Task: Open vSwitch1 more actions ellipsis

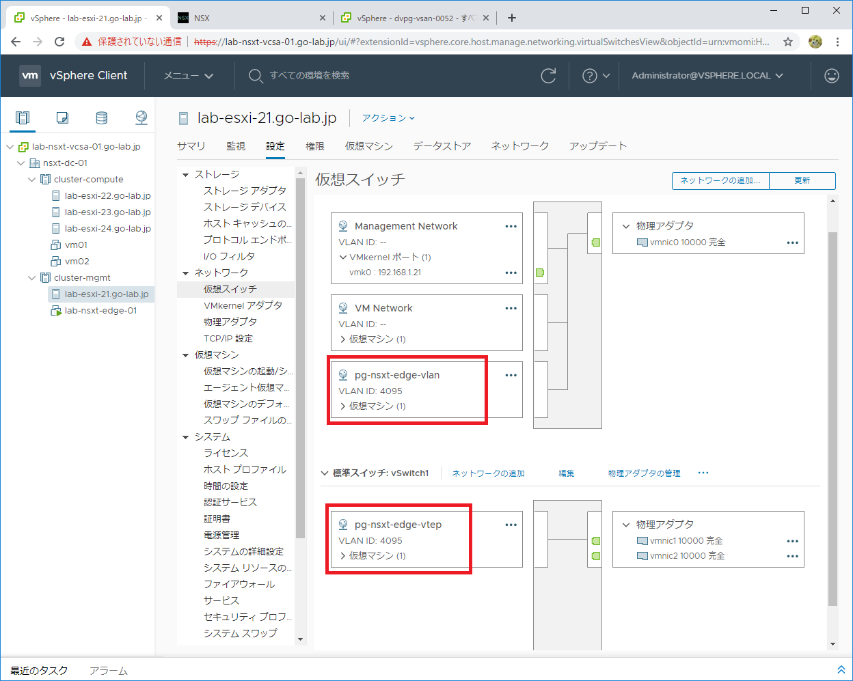Action: pos(703,473)
